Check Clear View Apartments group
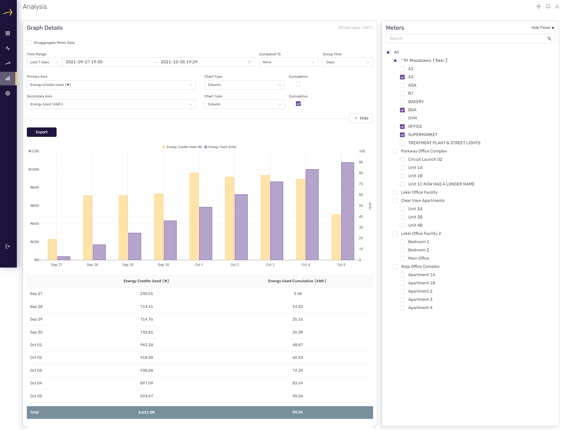565x430 pixels. 395,201
